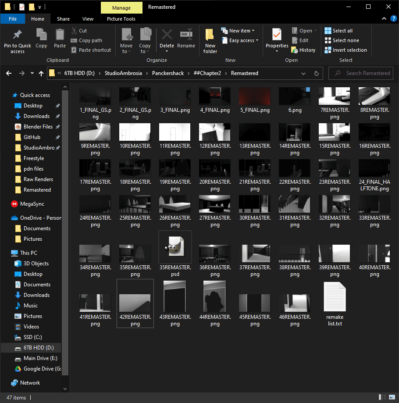Open the 35REMASTER.psd GIMP file

point(175,248)
